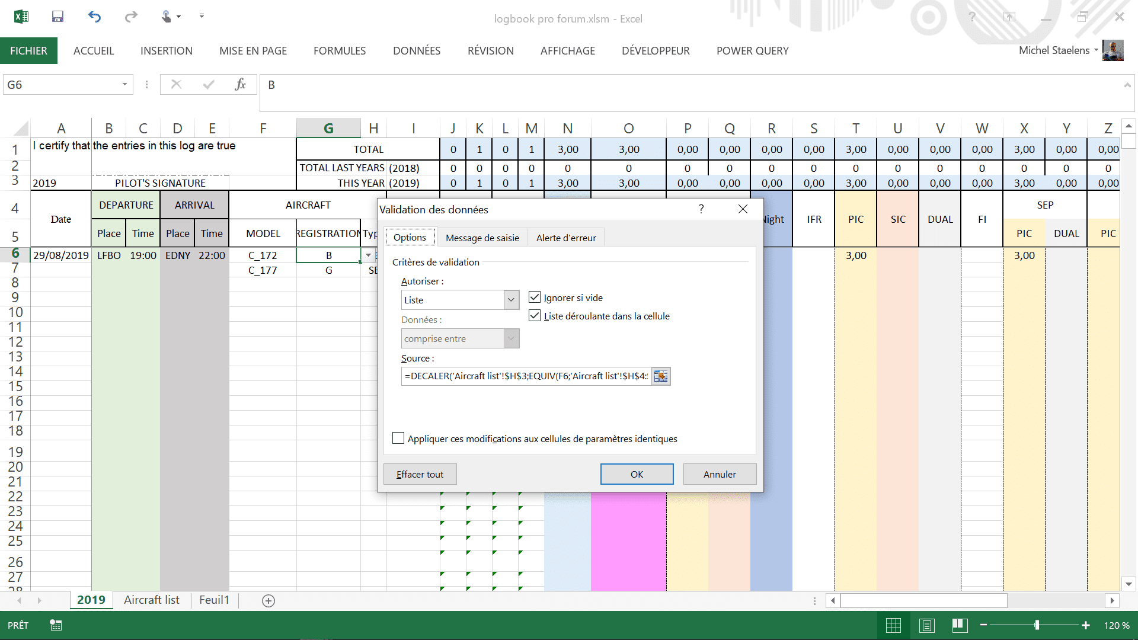Screen dimensions: 1138x640
Task: Select the Aircraft list sheet tab
Action: tap(151, 600)
